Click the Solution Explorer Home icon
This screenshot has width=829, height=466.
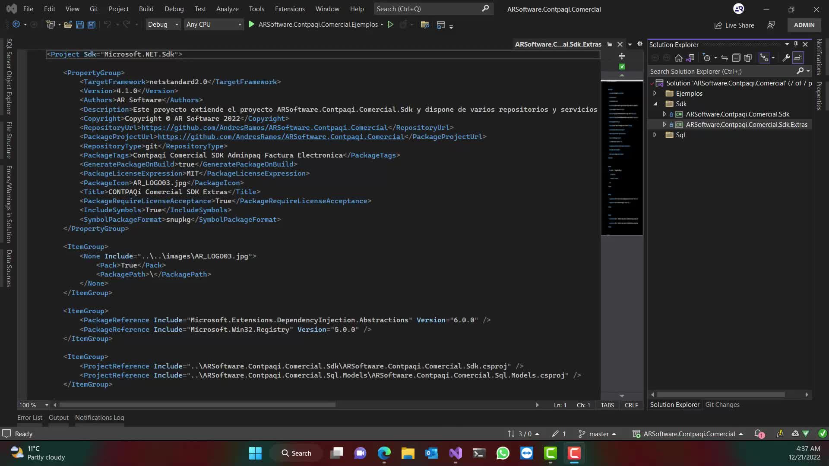tap(679, 58)
